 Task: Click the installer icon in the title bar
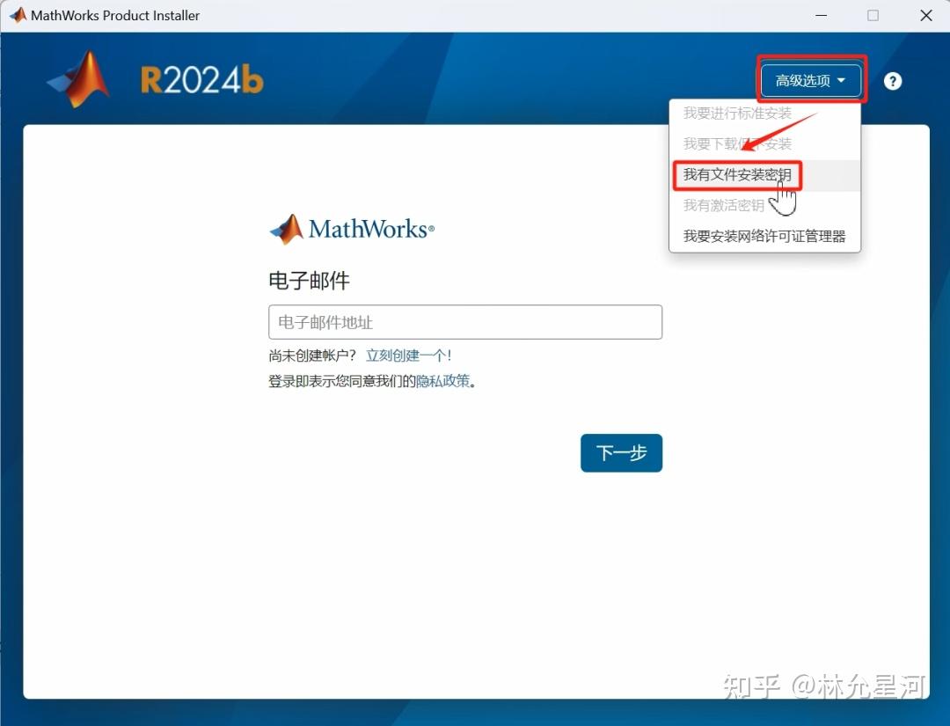[x=17, y=15]
